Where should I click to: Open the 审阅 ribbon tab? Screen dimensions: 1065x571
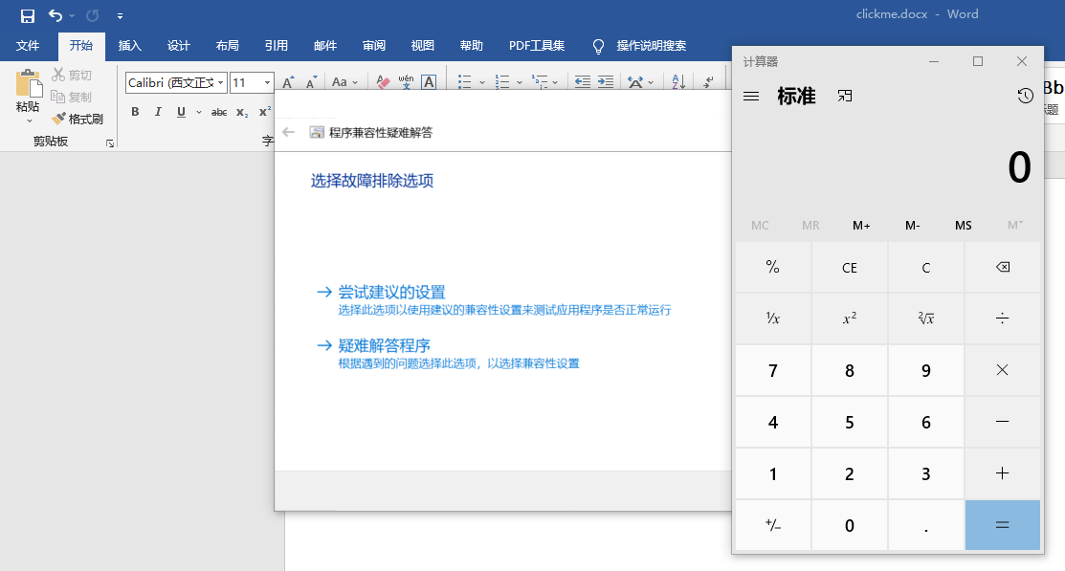[x=374, y=45]
